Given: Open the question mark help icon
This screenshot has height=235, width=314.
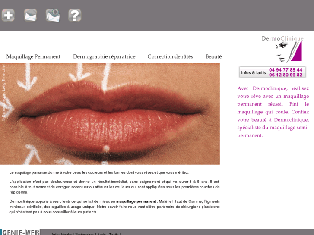Looking at the screenshot, I should 75,15.
